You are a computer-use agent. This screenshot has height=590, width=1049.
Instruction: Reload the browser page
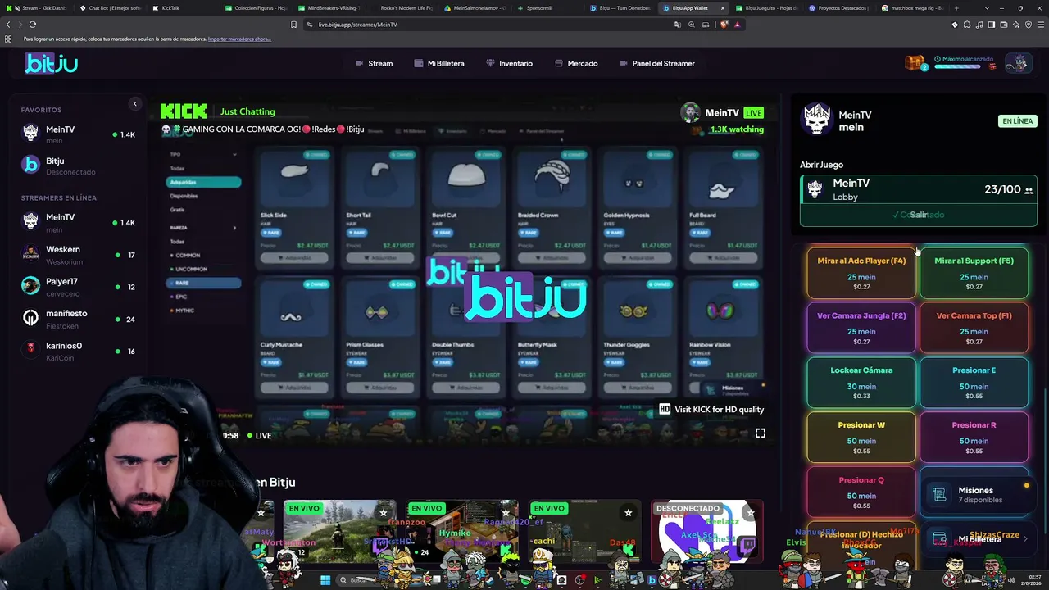click(x=33, y=25)
